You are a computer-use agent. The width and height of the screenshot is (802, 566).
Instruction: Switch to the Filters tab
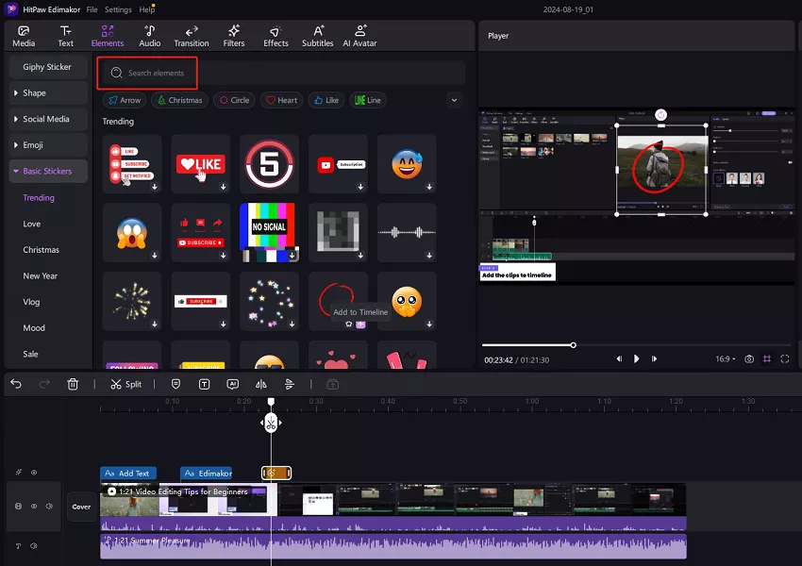click(234, 36)
